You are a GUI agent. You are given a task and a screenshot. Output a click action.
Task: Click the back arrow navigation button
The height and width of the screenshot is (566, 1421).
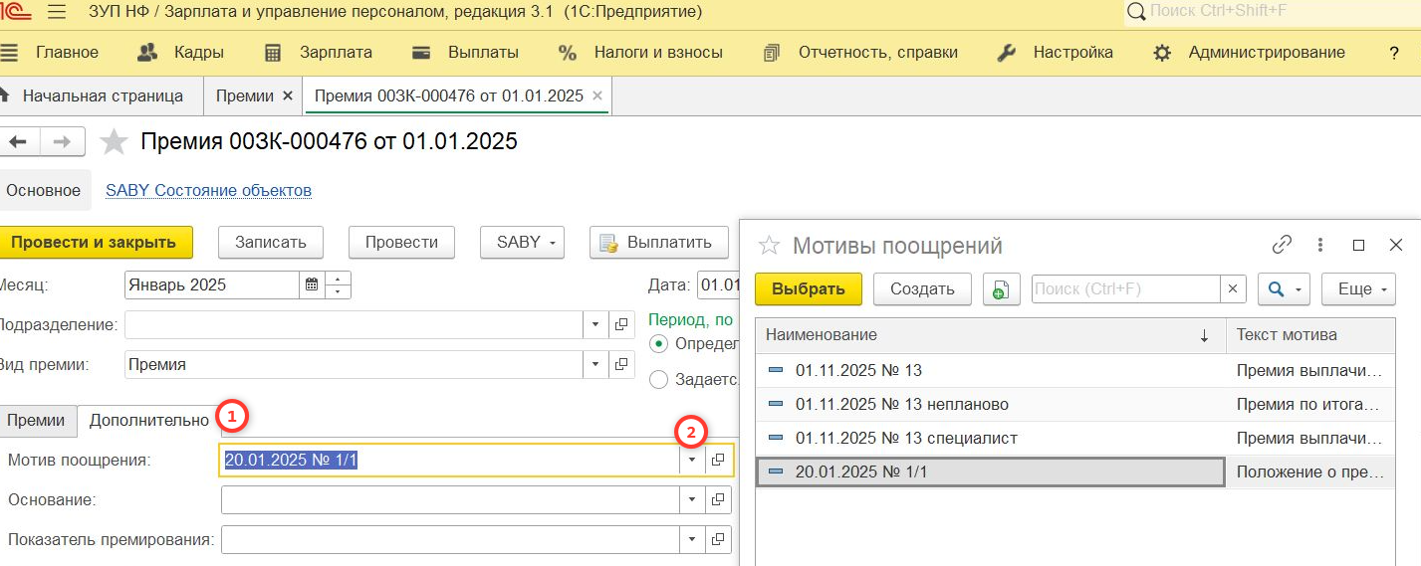click(18, 142)
